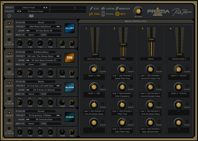This screenshot has width=198, height=141.
Task: Open bank list 00 Introduction
Action: [x=44, y=119]
